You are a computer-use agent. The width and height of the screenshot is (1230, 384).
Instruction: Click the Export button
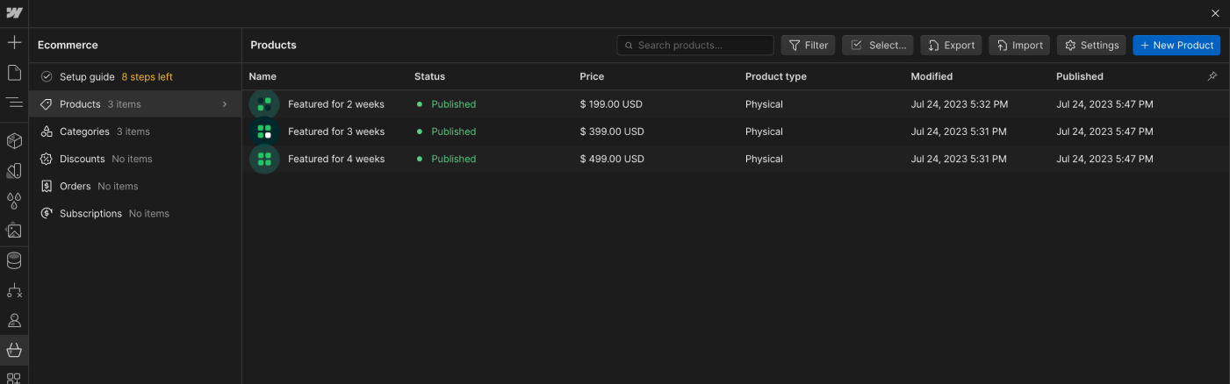coord(951,46)
